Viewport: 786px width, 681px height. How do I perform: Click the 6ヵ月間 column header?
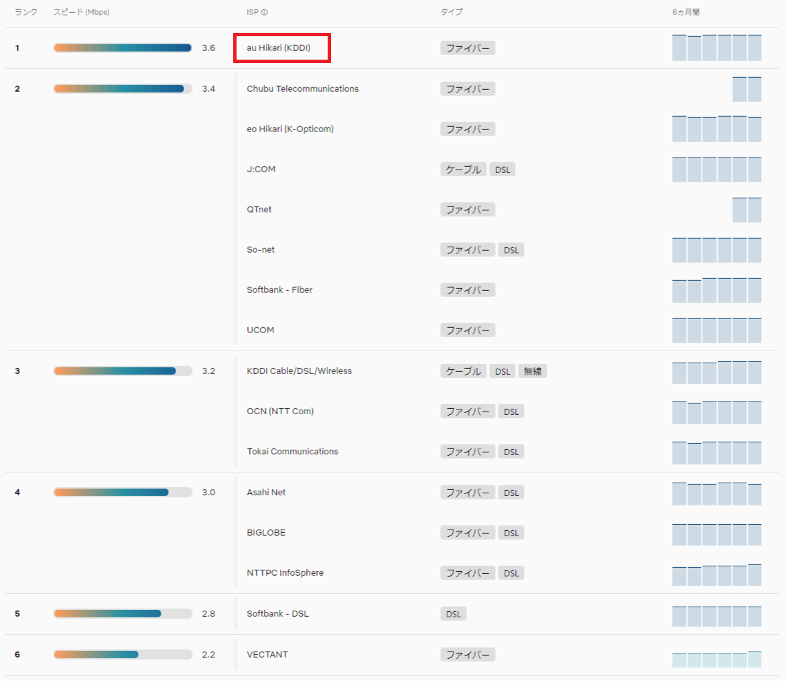[685, 12]
